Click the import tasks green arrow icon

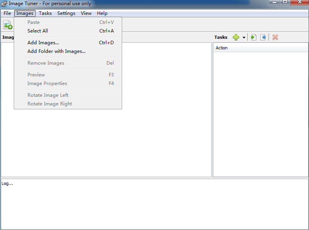point(253,37)
